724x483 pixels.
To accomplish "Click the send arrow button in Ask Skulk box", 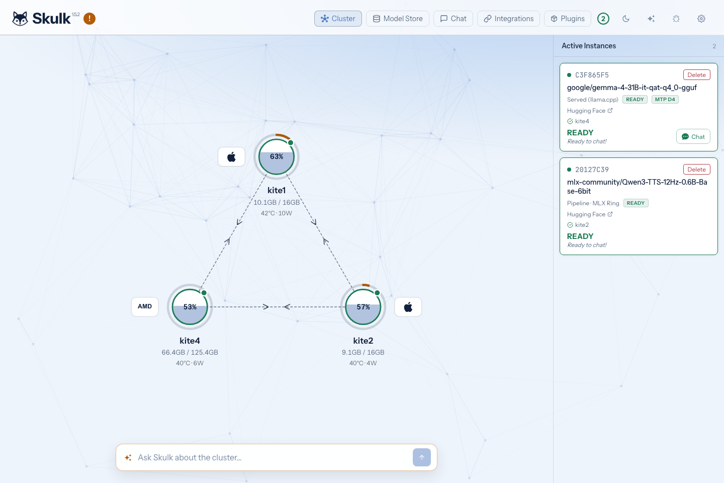I will [422, 457].
